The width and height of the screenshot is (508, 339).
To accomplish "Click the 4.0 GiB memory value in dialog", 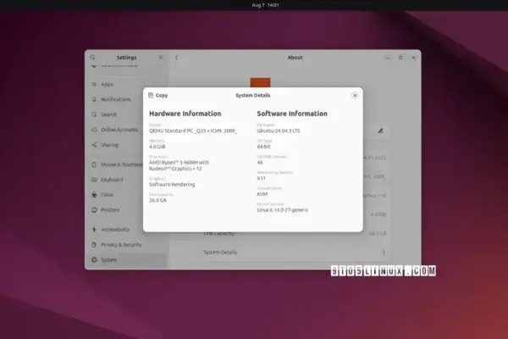I will [157, 147].
